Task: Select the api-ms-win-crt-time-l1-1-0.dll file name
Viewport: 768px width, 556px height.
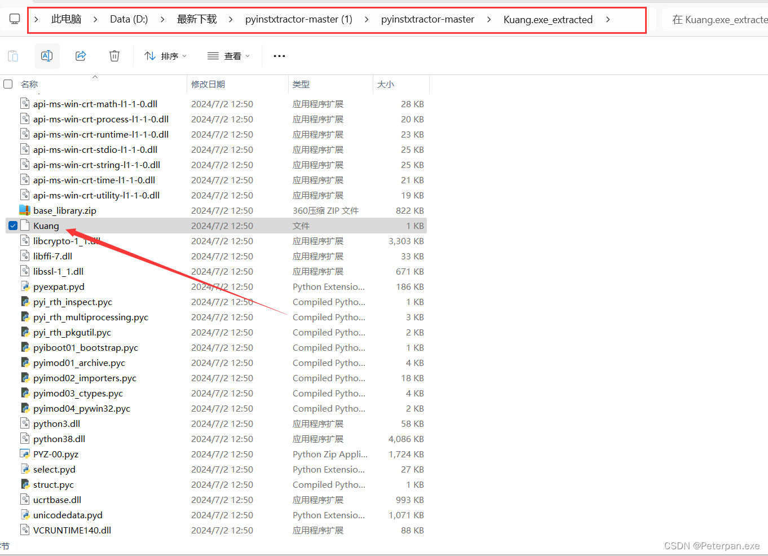Action: click(94, 180)
